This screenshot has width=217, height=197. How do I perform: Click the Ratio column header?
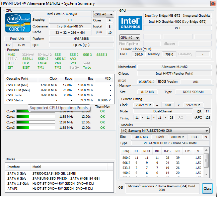coord(67,79)
